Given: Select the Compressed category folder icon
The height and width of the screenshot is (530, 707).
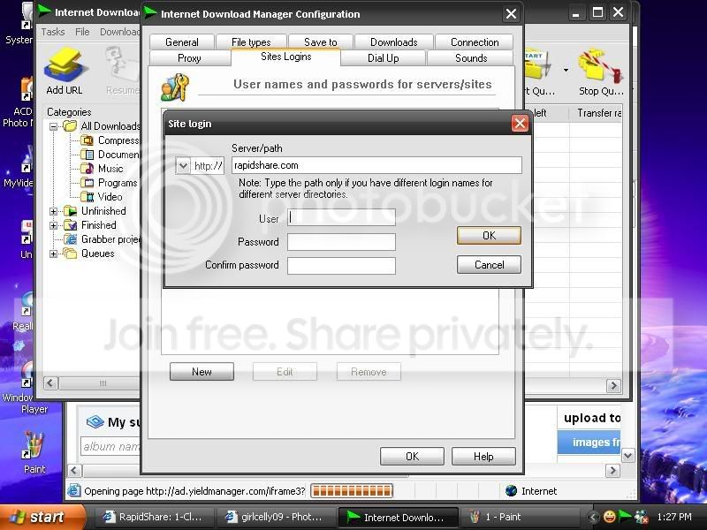Looking at the screenshot, I should click(x=87, y=140).
